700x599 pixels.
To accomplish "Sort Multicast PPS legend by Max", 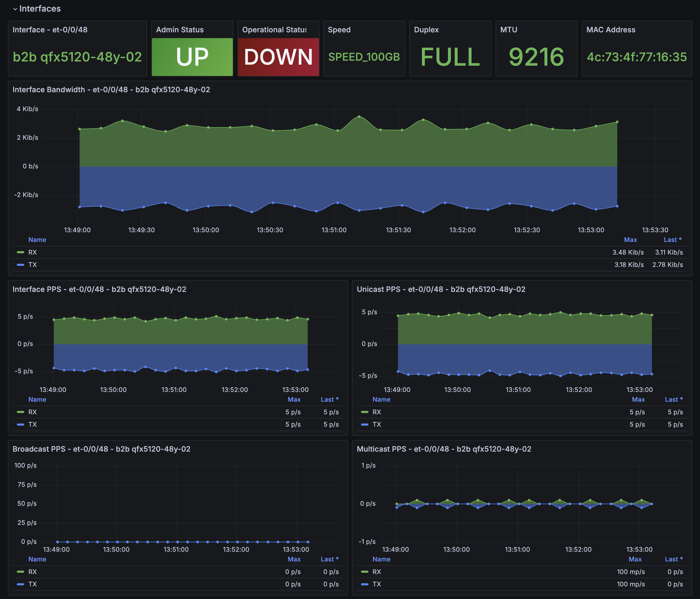I will [635, 560].
